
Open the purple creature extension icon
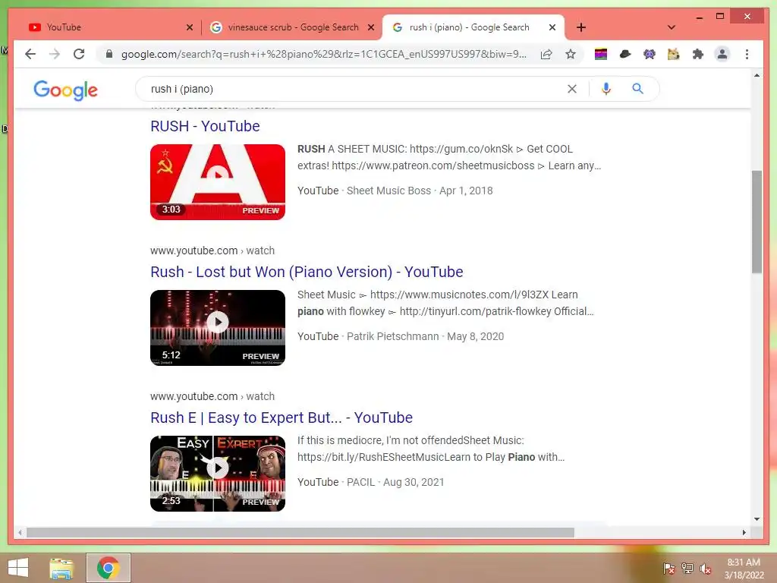click(650, 54)
